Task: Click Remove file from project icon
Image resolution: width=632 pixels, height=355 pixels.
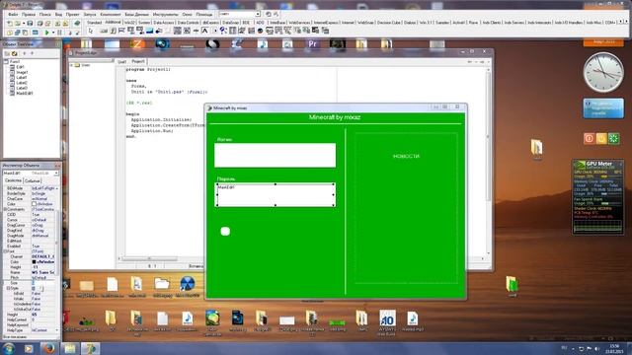Action: (x=65, y=24)
